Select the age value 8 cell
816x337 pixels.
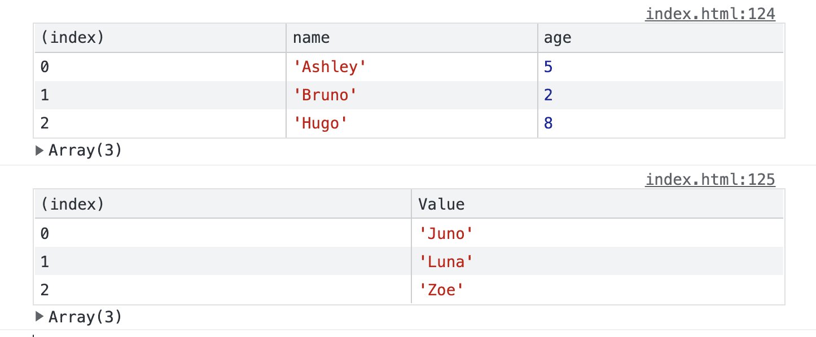(x=661, y=123)
